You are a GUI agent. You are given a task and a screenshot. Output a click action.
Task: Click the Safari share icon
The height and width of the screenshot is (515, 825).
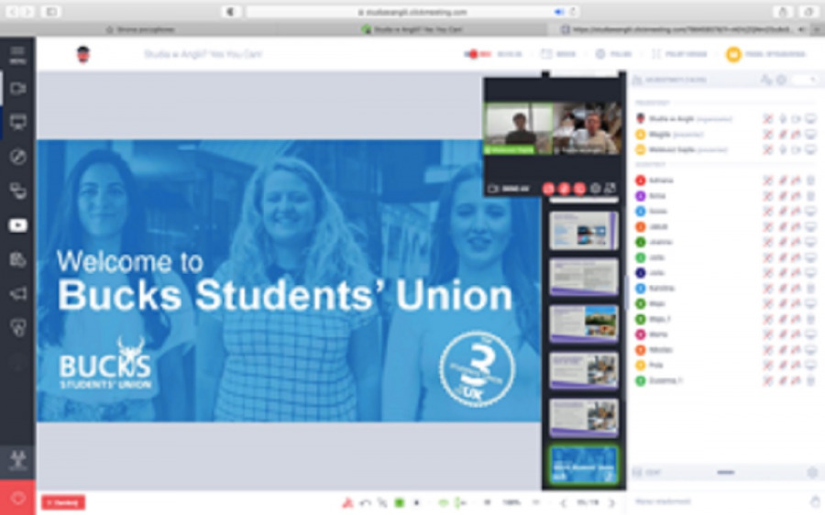click(783, 12)
